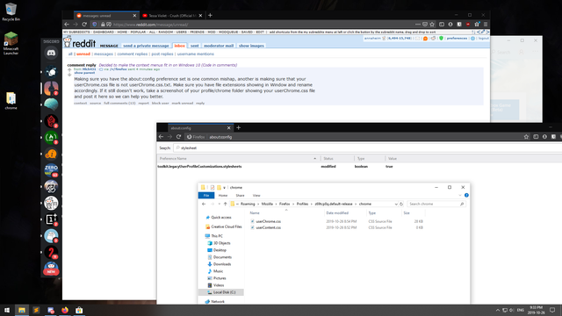The height and width of the screenshot is (316, 562).
Task: Click the about:config search field
Action: click(x=367, y=147)
